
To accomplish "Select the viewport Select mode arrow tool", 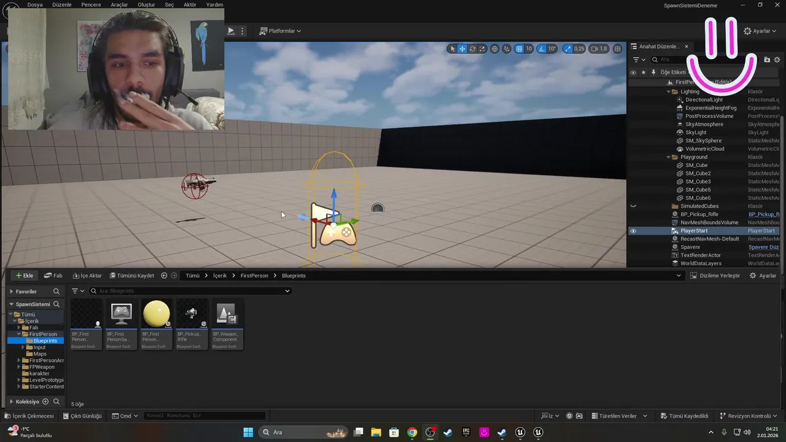I will point(453,48).
